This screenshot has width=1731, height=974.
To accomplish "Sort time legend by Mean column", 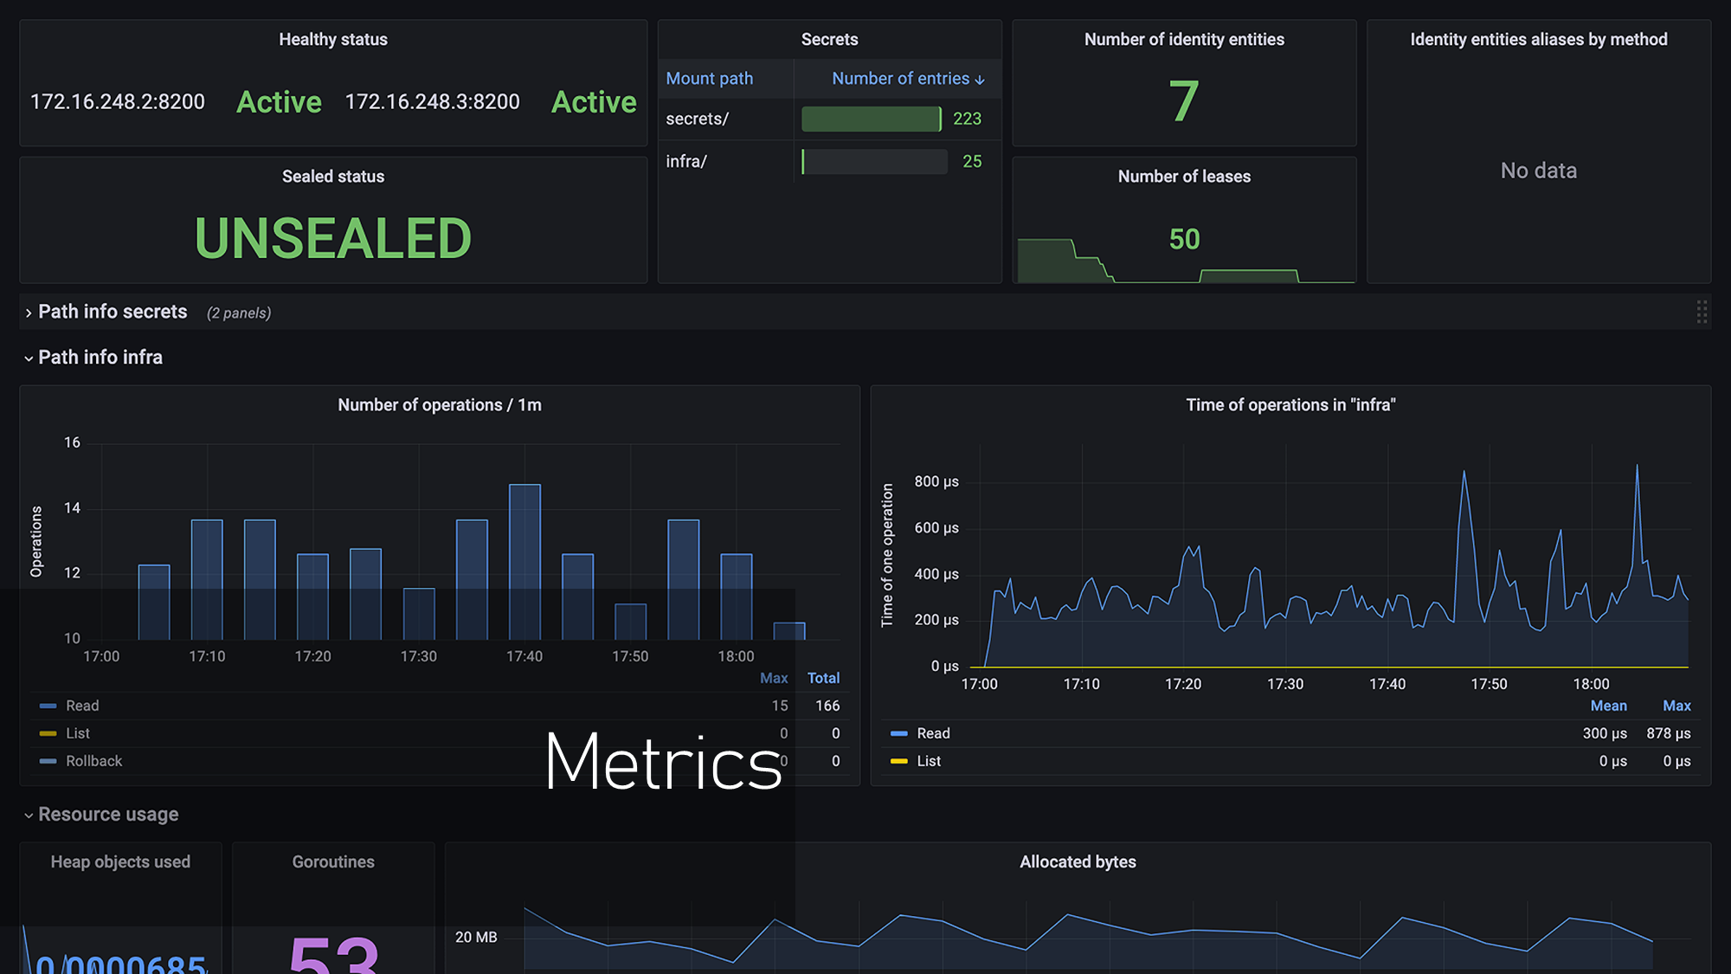I will [x=1608, y=706].
